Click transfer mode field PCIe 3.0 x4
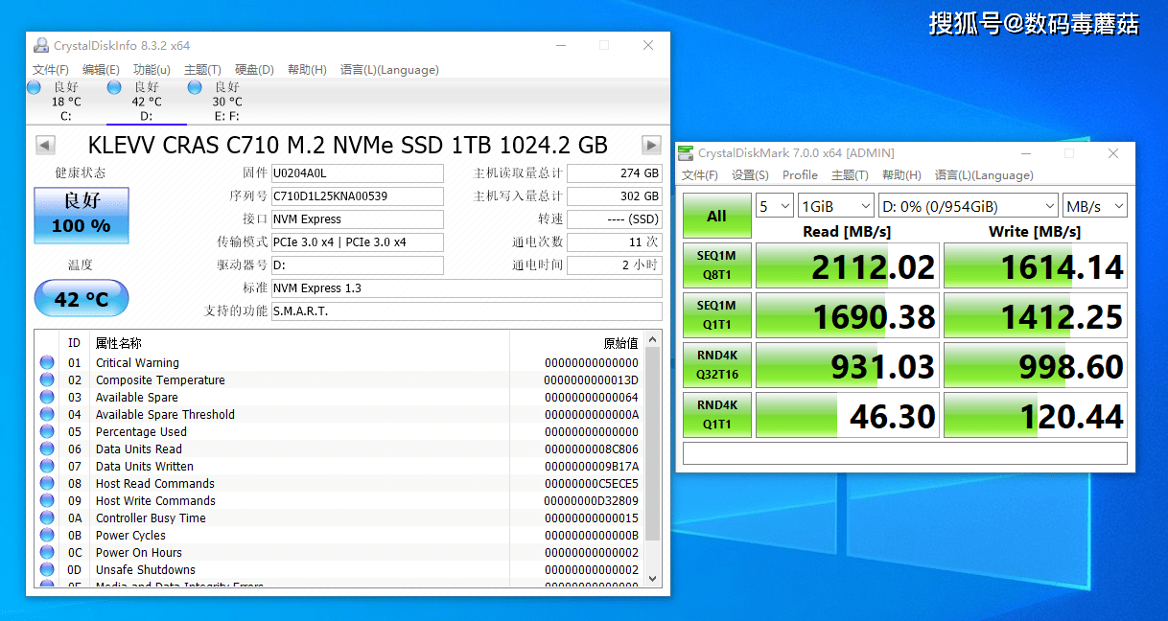Viewport: 1168px width, 621px height. [x=357, y=242]
